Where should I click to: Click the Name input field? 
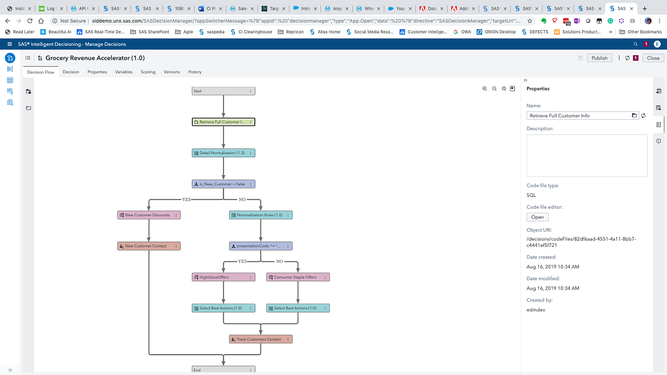(578, 116)
